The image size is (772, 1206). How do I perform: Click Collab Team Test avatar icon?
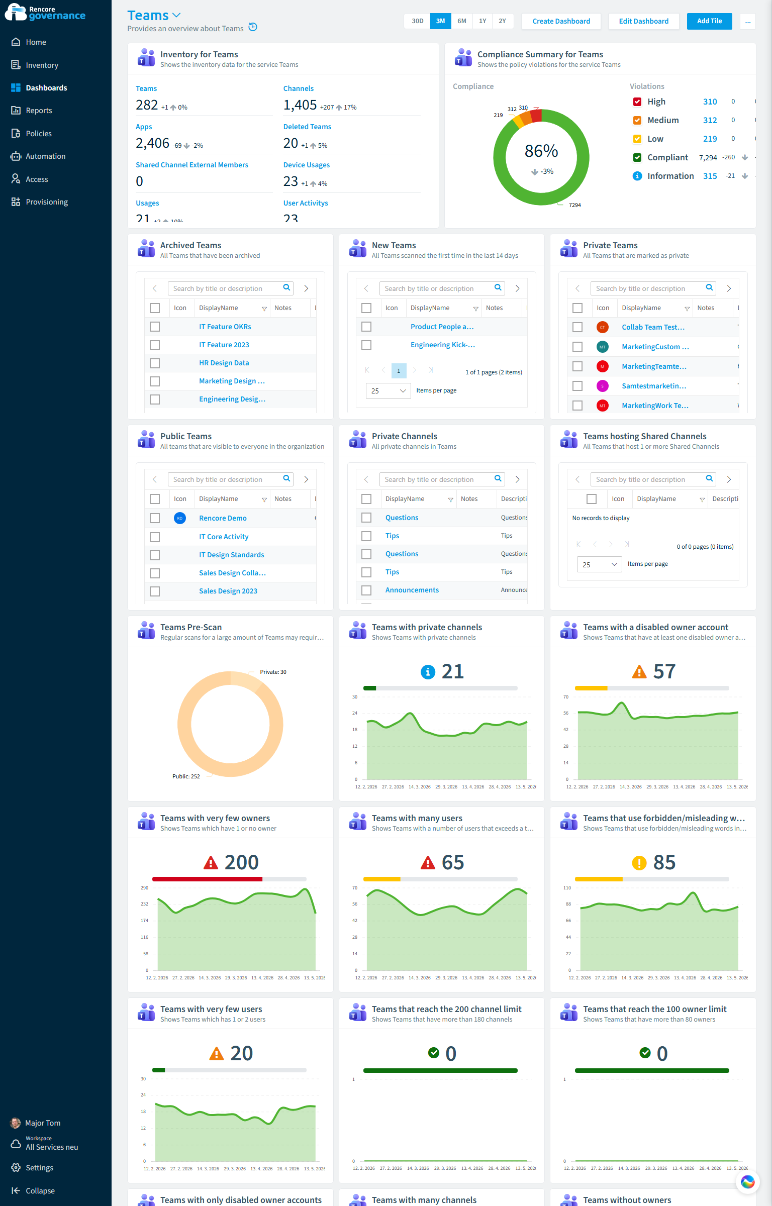603,327
